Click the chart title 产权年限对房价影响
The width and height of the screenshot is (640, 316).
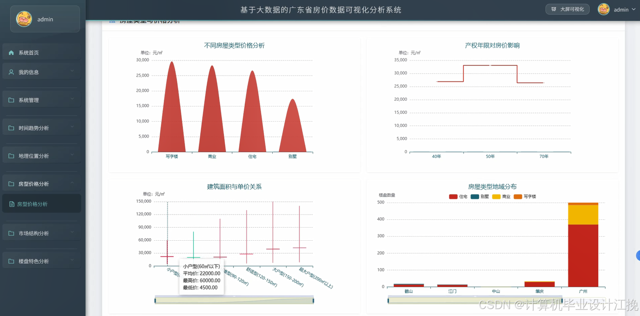pyautogui.click(x=492, y=45)
